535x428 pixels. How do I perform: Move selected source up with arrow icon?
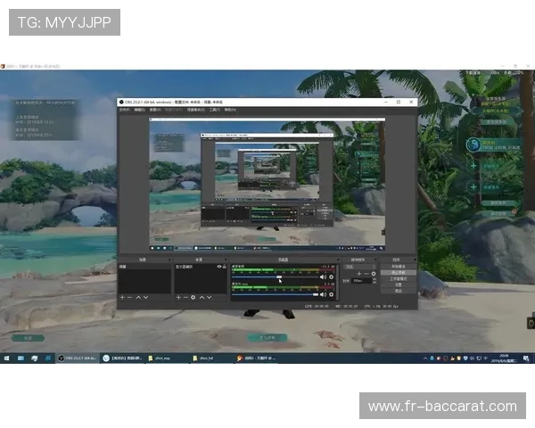point(201,297)
